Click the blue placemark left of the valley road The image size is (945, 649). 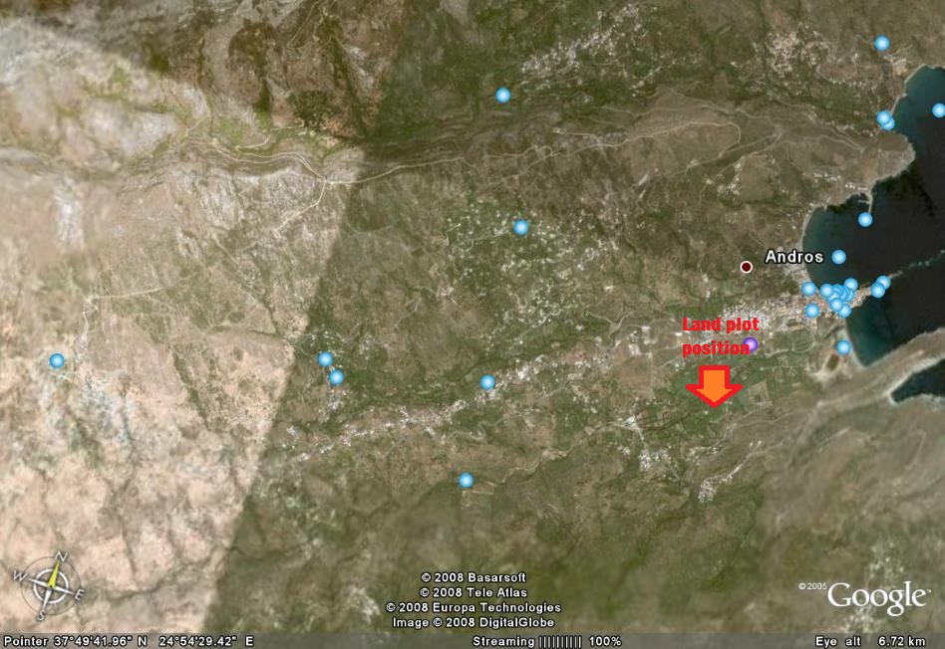(x=487, y=379)
